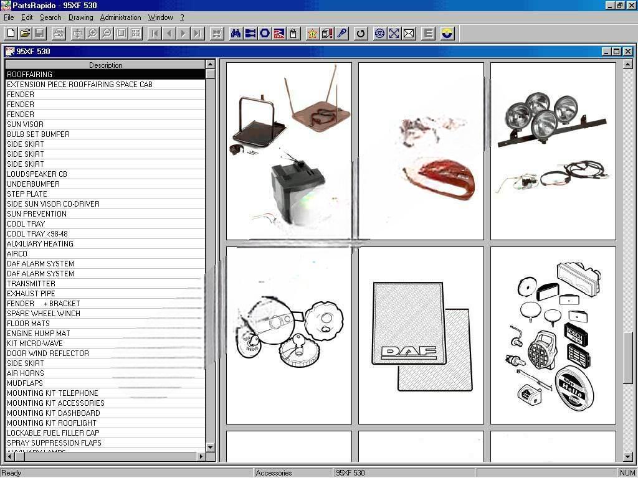The width and height of the screenshot is (638, 478).
Task: Click the zoom out magnifier icon
Action: coord(107,34)
